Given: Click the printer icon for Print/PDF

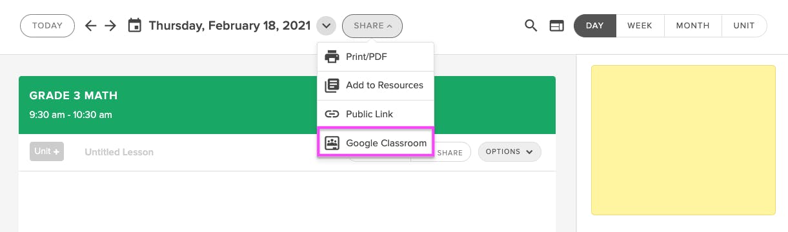Looking at the screenshot, I should pyautogui.click(x=332, y=57).
